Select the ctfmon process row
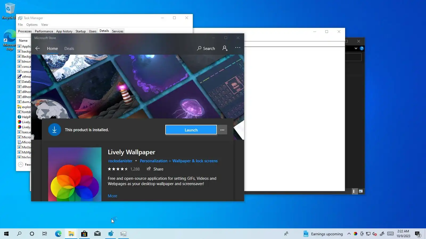Screen dimensions: 426x239 (x=24, y=77)
